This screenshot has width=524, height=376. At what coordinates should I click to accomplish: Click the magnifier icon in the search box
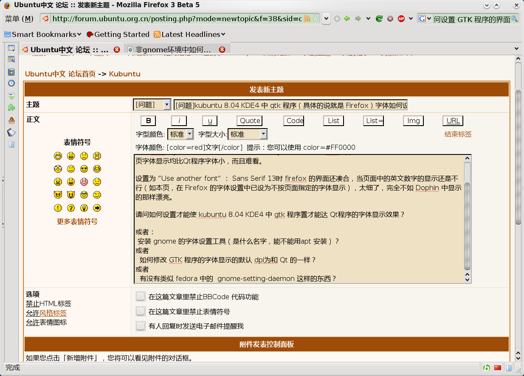tap(515, 19)
